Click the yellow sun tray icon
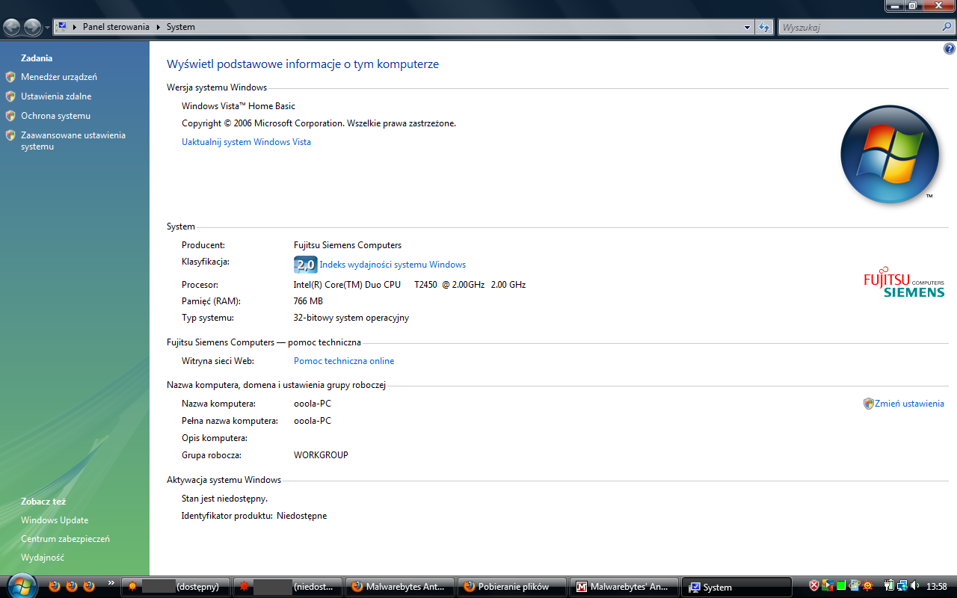This screenshot has width=957, height=598. 868,586
